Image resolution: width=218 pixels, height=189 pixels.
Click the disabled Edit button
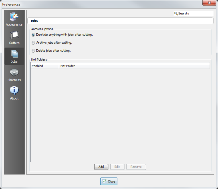(x=117, y=167)
